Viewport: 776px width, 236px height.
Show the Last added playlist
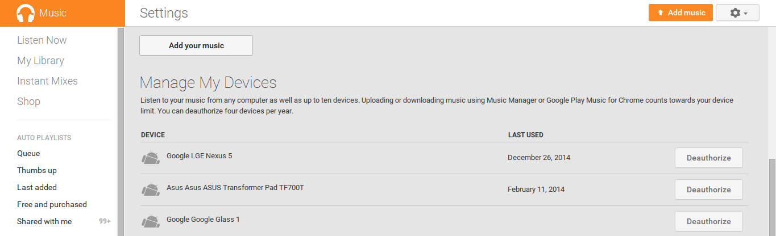[37, 187]
